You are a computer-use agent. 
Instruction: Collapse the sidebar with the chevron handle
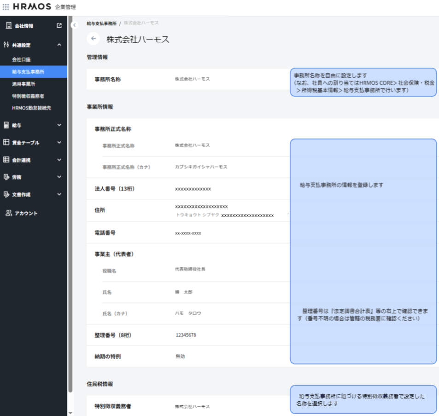[x=74, y=25]
